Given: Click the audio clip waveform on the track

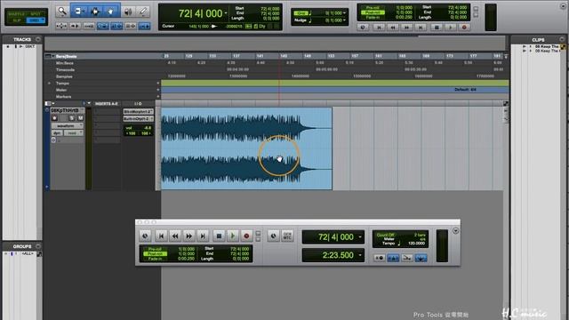Looking at the screenshot, I should (x=246, y=148).
